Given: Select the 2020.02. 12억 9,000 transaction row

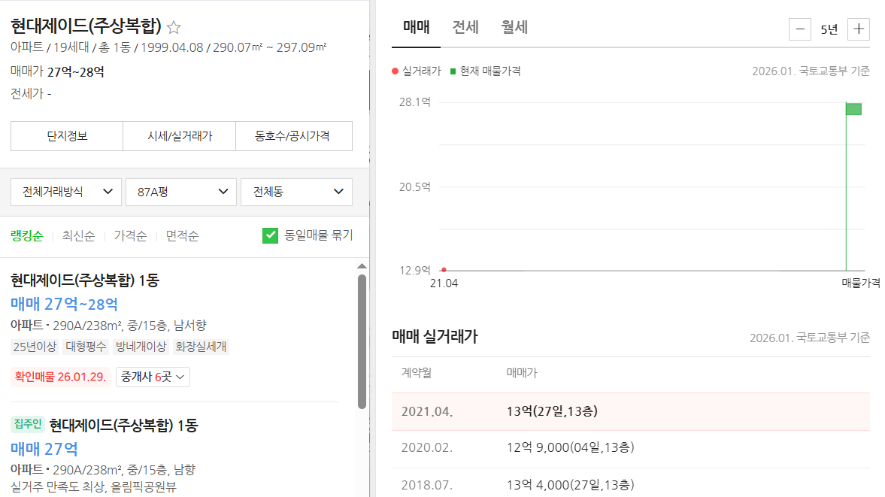Looking at the screenshot, I should tap(630, 448).
